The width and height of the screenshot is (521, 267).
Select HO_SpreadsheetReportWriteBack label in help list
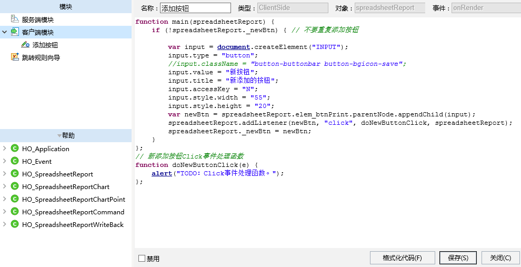73,225
